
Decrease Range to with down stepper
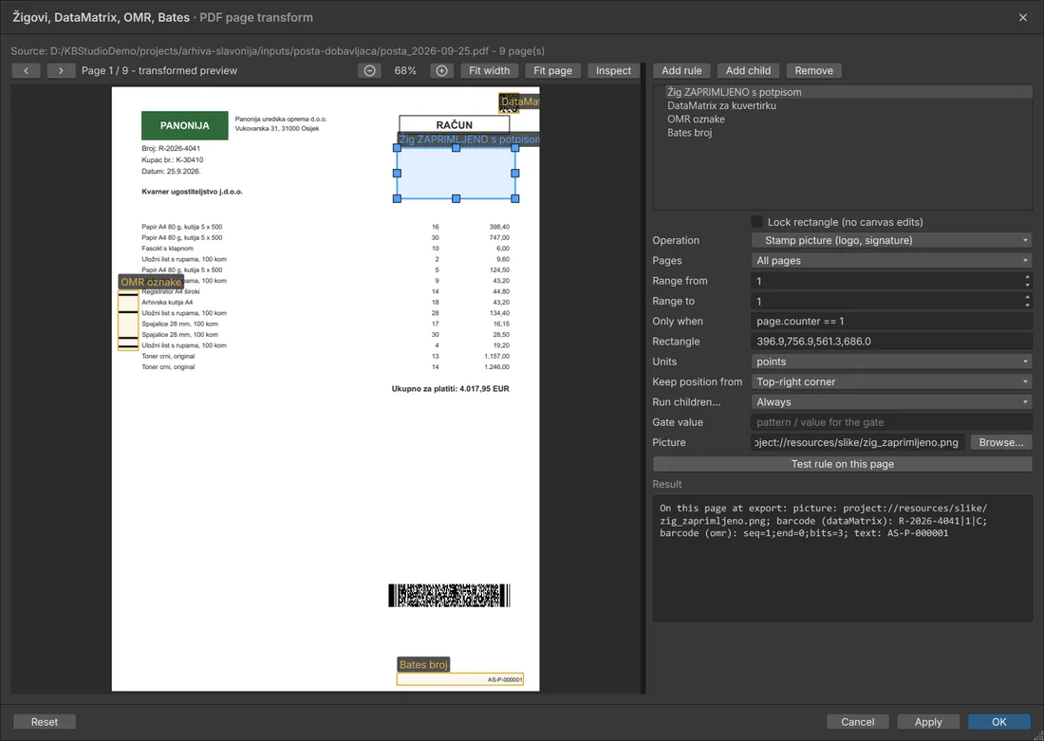(x=1027, y=305)
